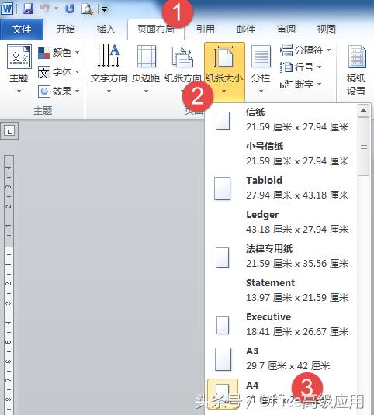Choose 信纸 21.59 x 27.94 paper size
Image resolution: width=374 pixels, height=415 pixels.
(x=281, y=120)
